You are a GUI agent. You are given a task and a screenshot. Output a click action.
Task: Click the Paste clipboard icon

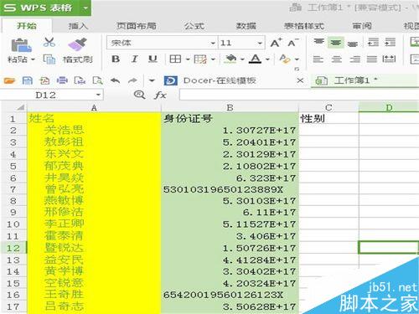coord(21,45)
